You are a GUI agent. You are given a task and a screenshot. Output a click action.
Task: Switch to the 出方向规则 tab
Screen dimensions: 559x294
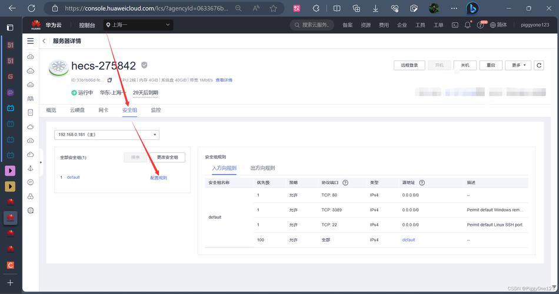click(x=262, y=168)
